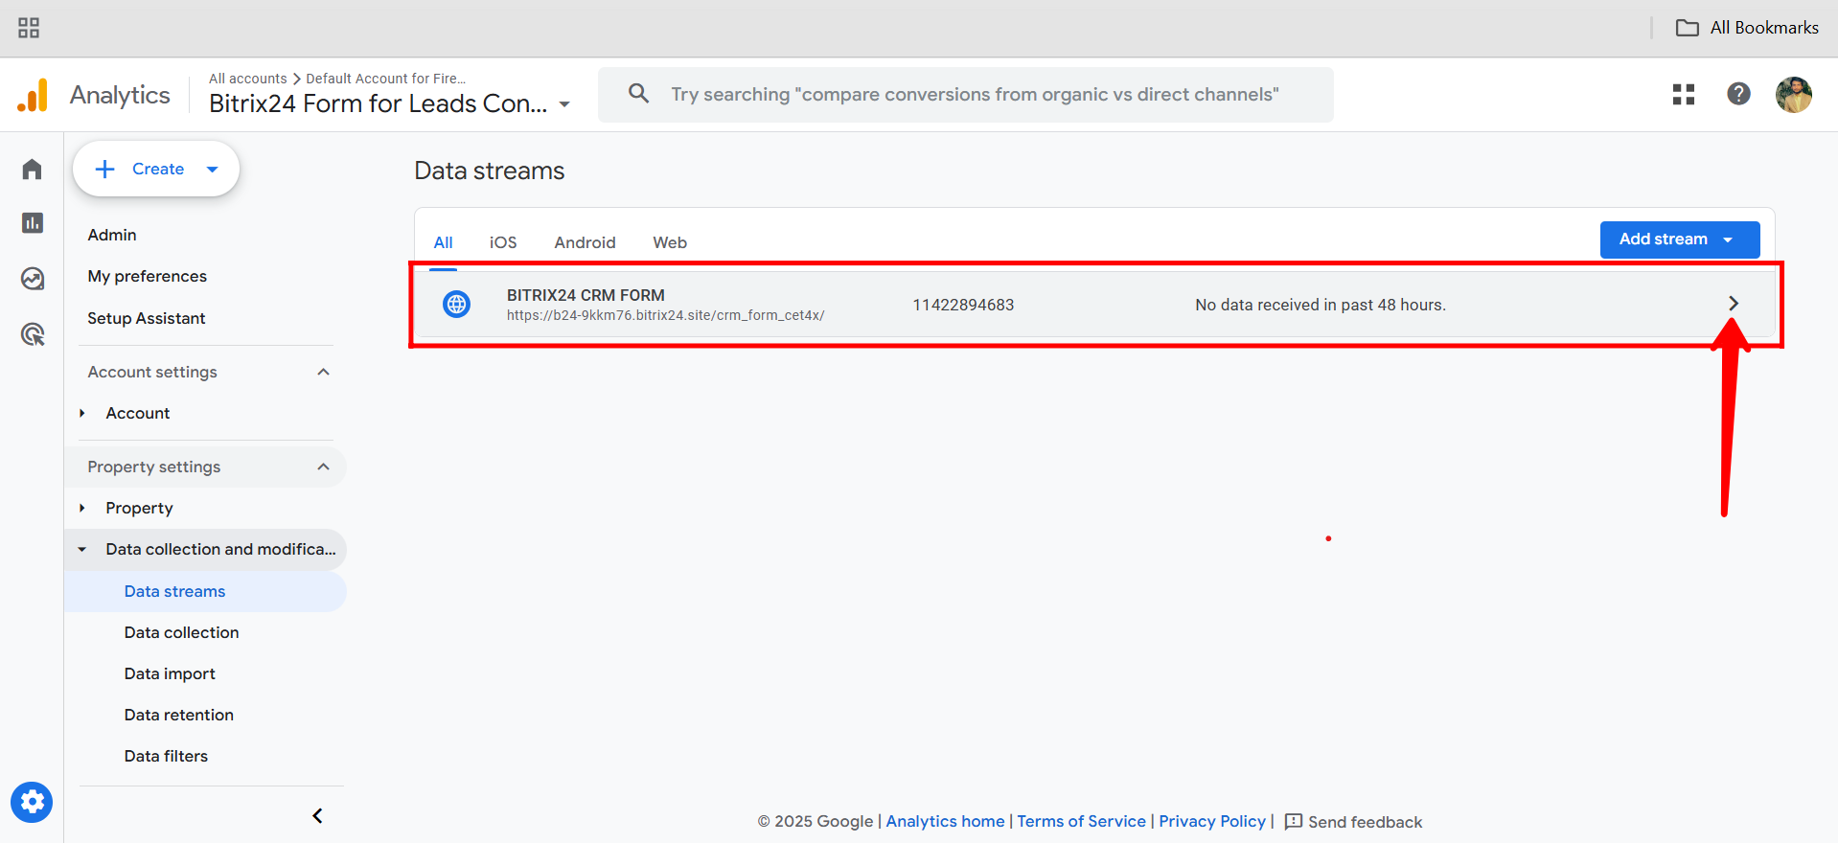Viewport: 1838px width, 843px height.
Task: Open the Help question mark icon
Action: coord(1738,94)
